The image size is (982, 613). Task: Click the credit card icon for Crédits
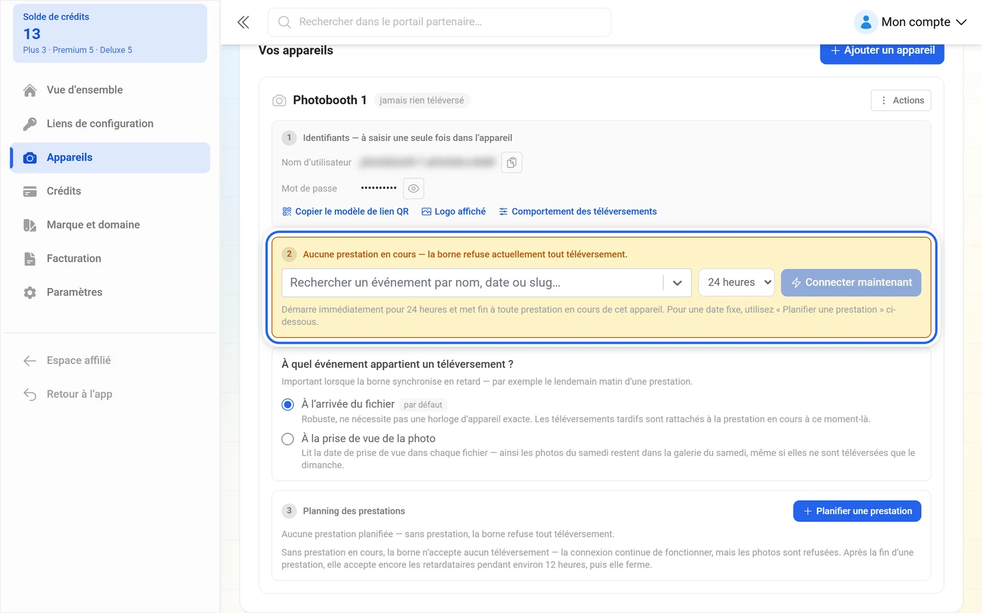tap(30, 192)
